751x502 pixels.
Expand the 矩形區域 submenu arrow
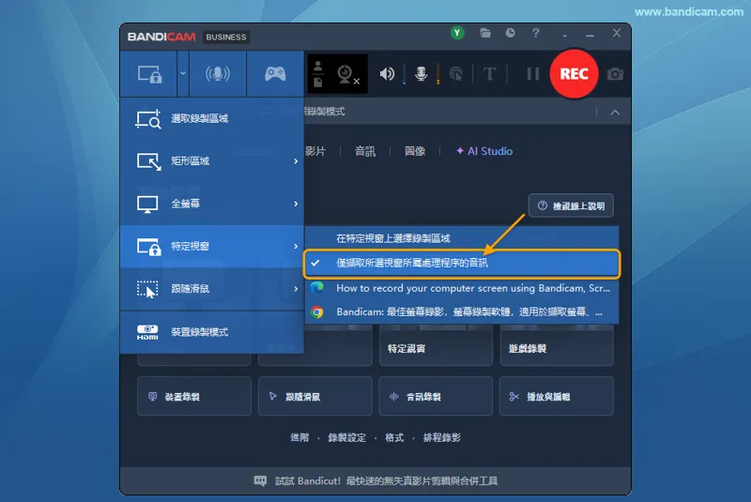point(296,161)
